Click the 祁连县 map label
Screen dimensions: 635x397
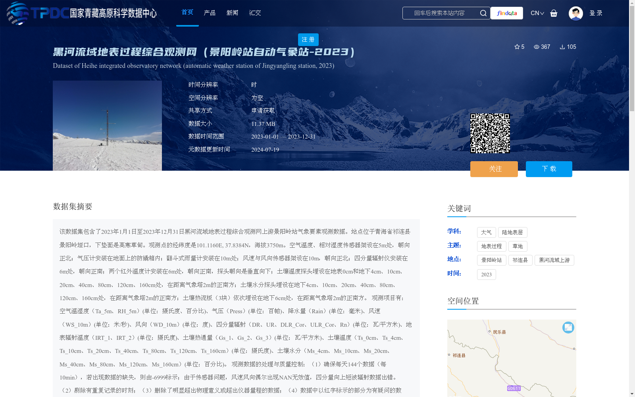point(459,355)
